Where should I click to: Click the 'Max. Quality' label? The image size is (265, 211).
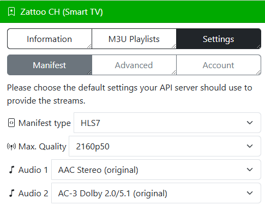coord(43,147)
